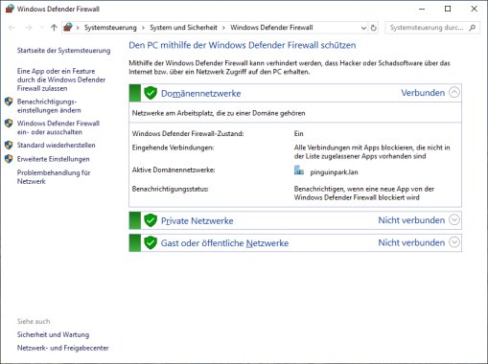Open Erweiterte Einstellungen
This screenshot has height=364, width=488.
tap(53, 159)
